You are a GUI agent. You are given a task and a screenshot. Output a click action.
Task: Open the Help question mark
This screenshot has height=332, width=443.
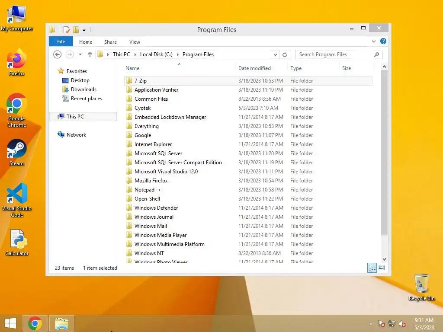[x=383, y=41]
